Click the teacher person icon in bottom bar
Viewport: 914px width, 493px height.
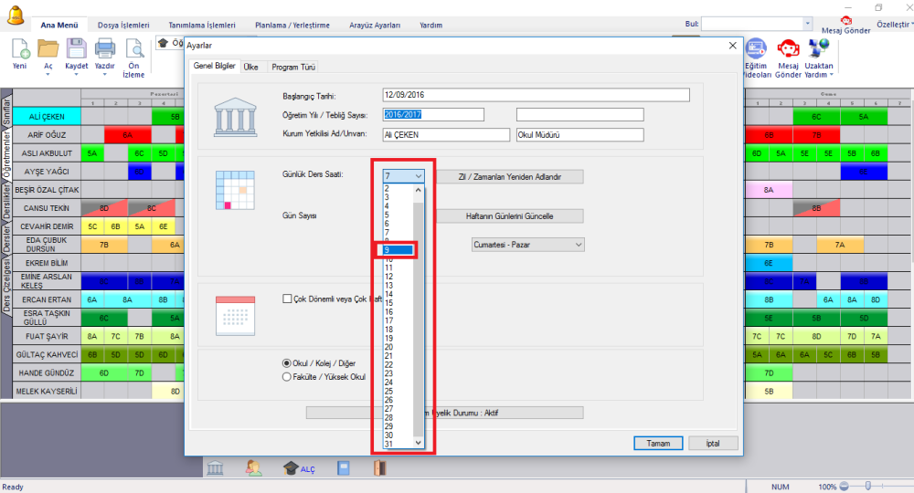coord(253,468)
